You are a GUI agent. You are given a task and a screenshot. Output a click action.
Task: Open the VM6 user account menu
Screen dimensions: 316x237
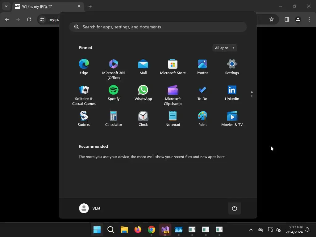[90, 208]
